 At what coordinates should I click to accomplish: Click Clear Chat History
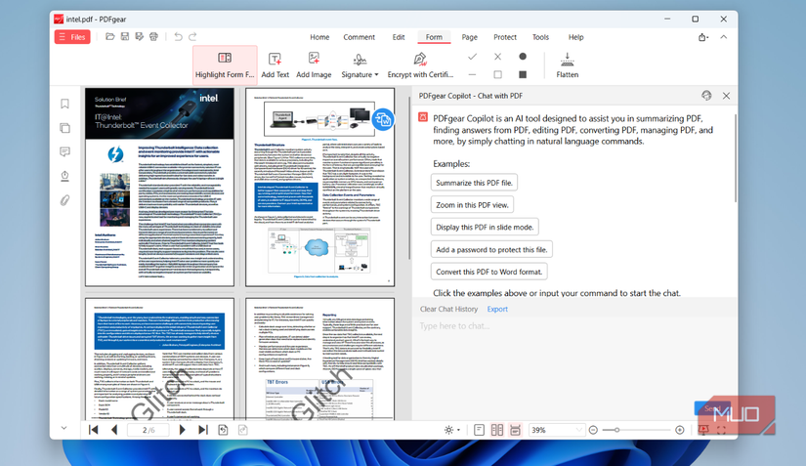(x=448, y=309)
